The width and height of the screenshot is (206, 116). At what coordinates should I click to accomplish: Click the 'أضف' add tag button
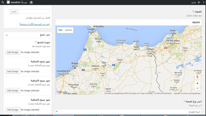13,12
